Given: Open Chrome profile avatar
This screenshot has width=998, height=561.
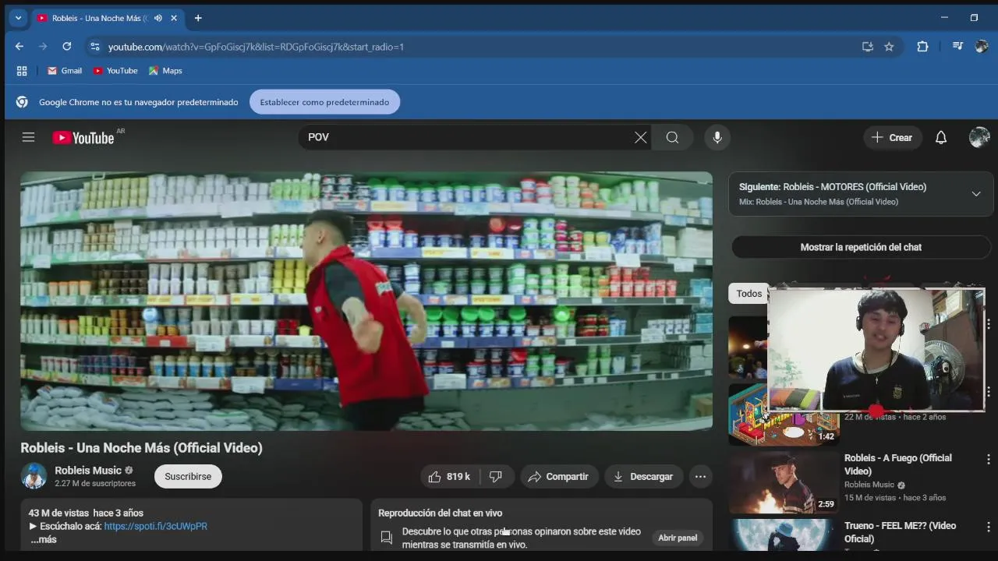Looking at the screenshot, I should tap(982, 47).
